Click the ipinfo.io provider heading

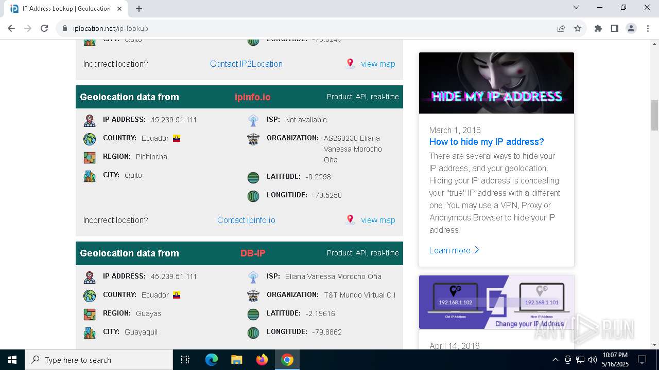click(252, 97)
